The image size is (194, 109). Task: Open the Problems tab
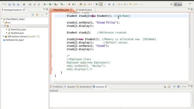pos(56,87)
